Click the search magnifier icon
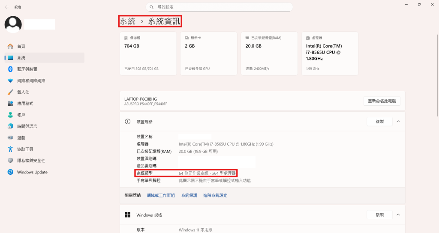Image resolution: width=439 pixels, height=233 pixels. 151,7
